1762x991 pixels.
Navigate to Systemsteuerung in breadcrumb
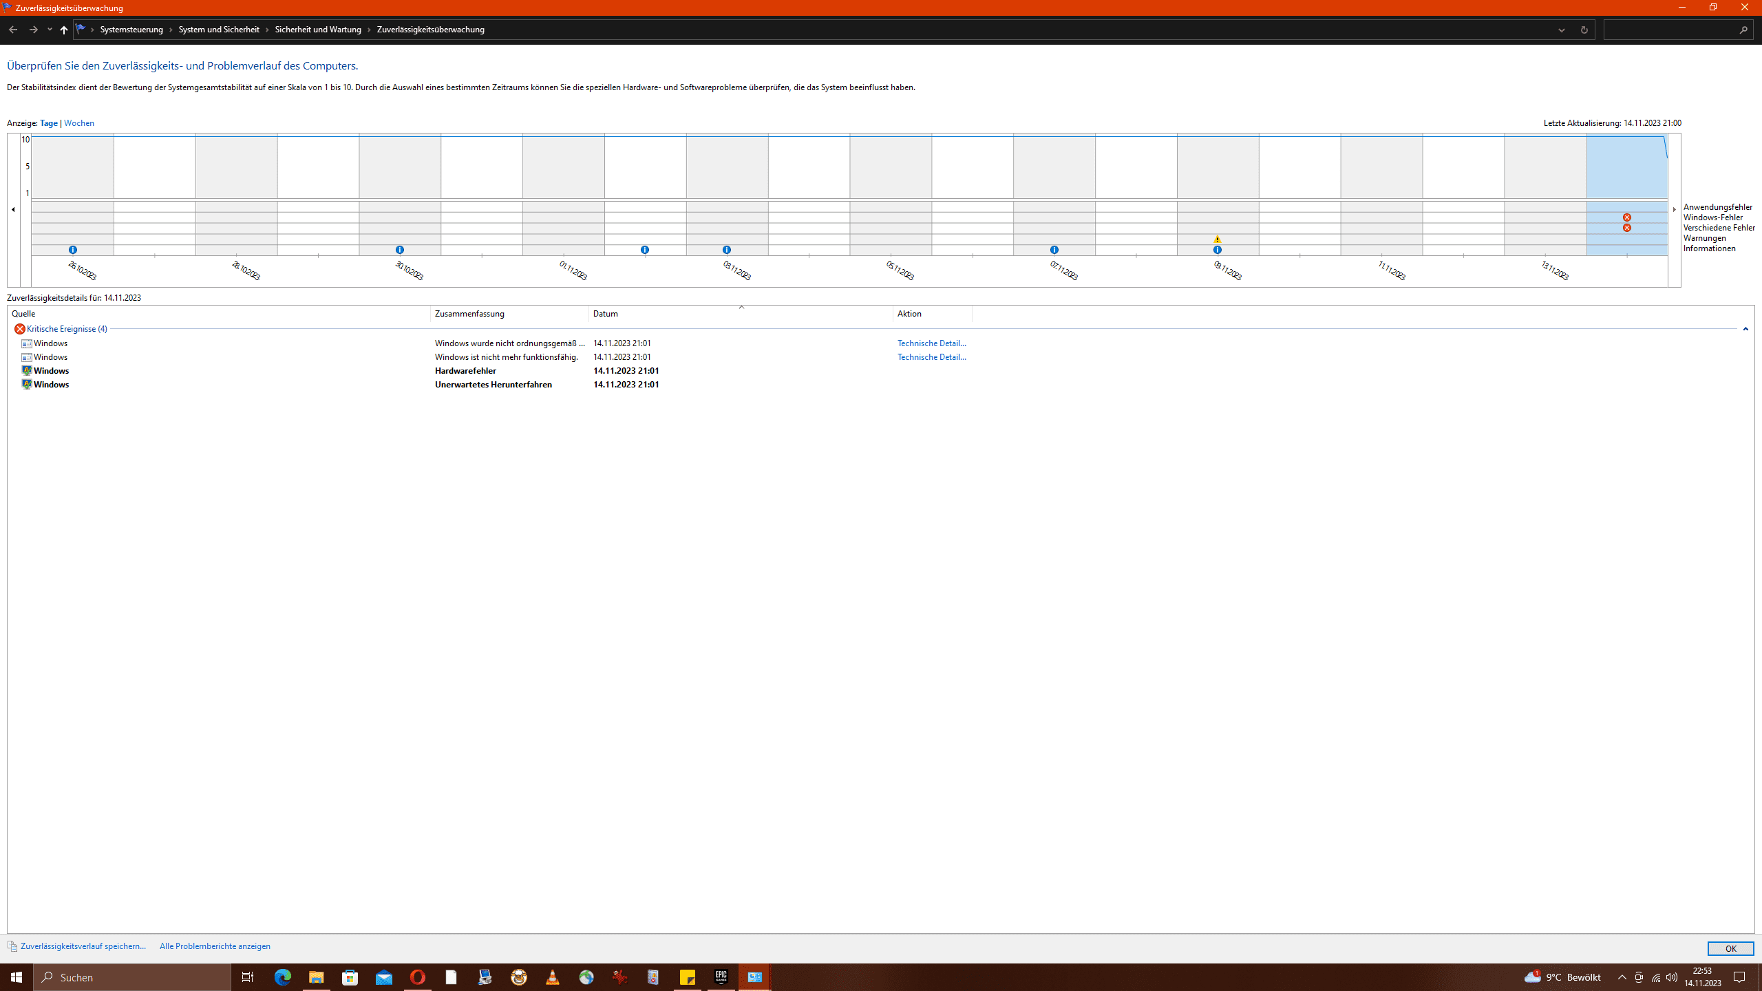tap(131, 30)
